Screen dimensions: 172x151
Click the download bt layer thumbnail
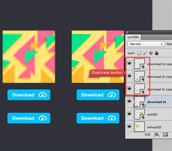point(139,102)
